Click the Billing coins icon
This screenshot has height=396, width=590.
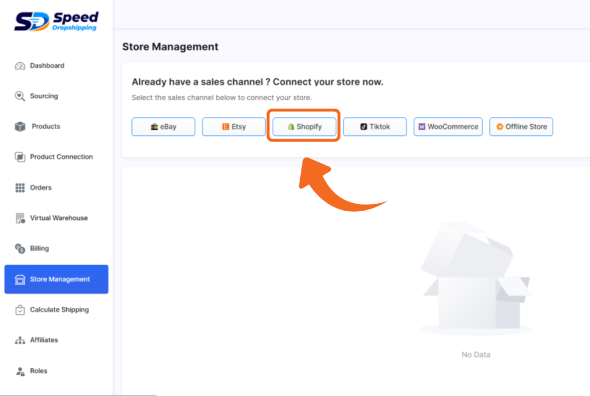coord(20,249)
